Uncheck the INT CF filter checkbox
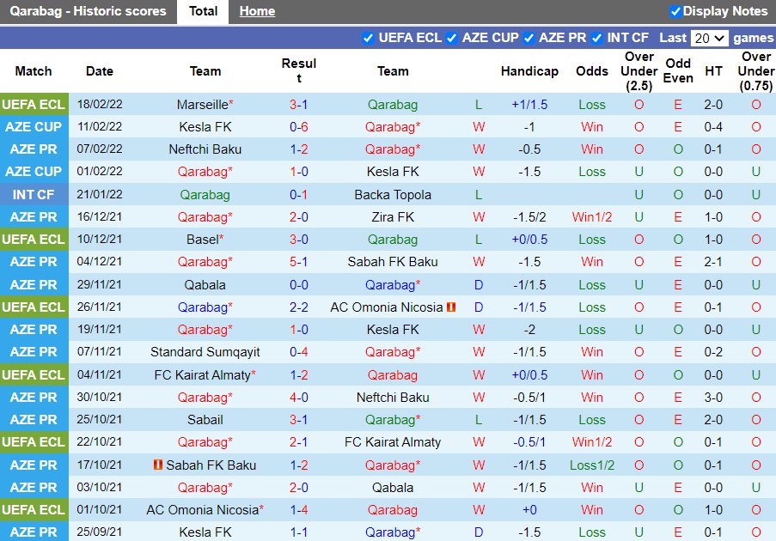This screenshot has height=541, width=776. coord(597,38)
